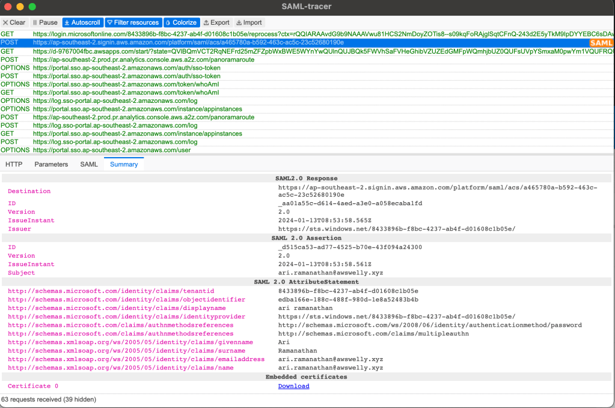Toggle the Colorize option

tap(181, 22)
